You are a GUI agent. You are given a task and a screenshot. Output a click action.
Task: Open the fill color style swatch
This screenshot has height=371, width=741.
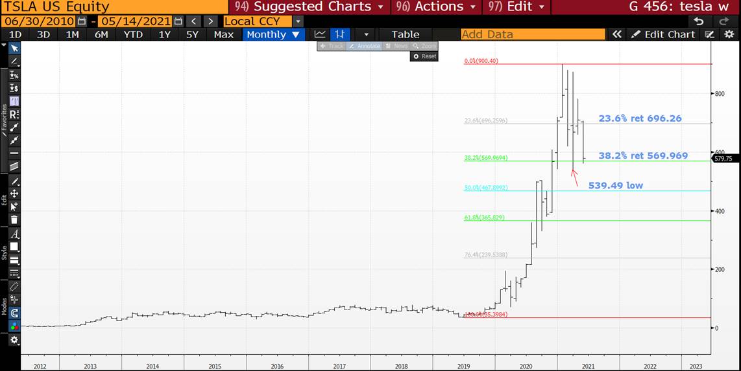(15, 247)
